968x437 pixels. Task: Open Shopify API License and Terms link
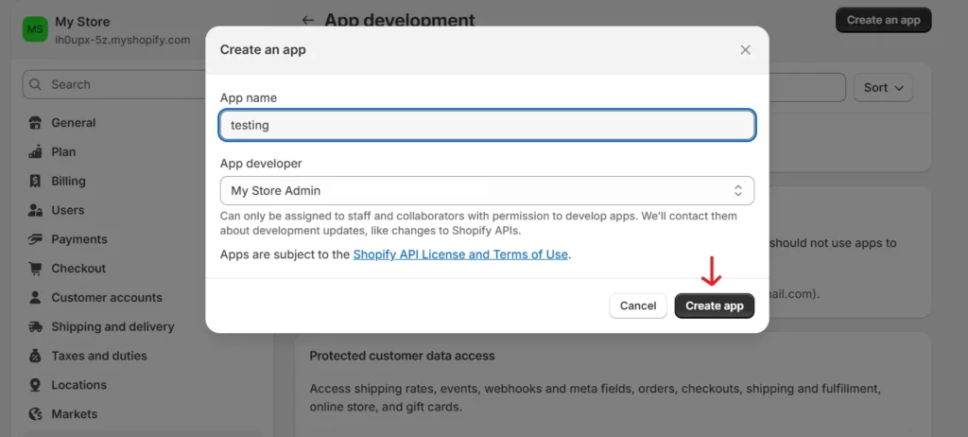coord(460,254)
